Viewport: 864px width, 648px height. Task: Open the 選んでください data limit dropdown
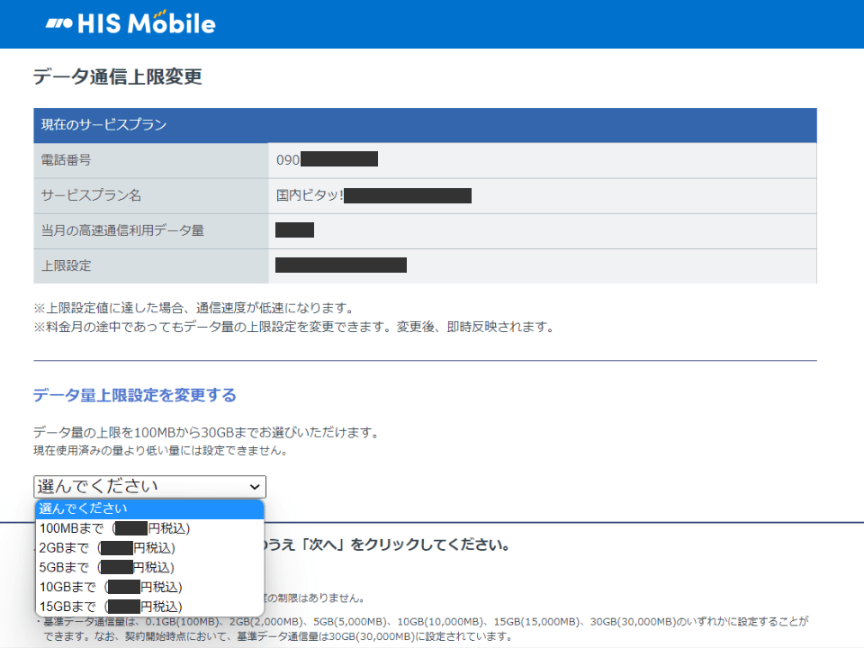(x=150, y=487)
